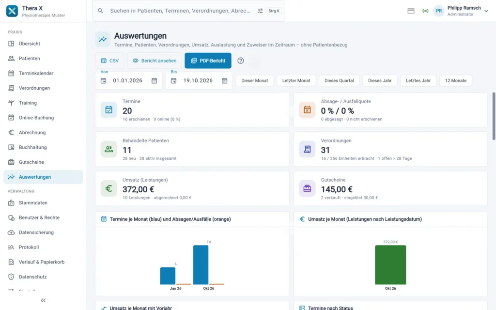Open Benutzer & Rechte
Viewport: 496px width, 310px height.
point(43,217)
